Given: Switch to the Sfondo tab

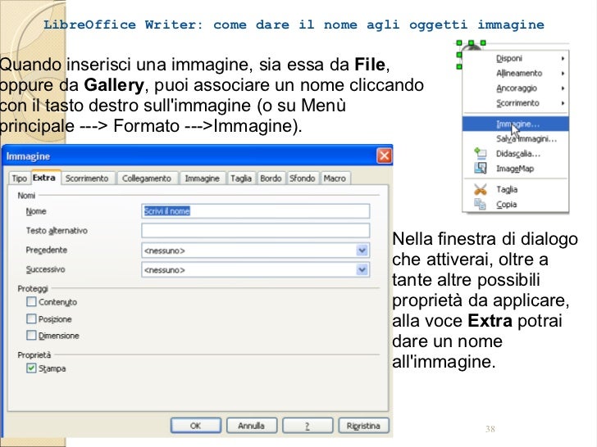Looking at the screenshot, I should 303,178.
